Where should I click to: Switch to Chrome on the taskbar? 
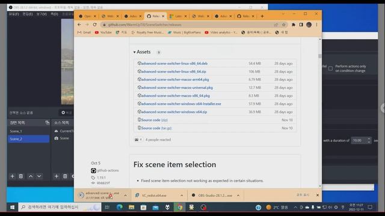[180, 207]
